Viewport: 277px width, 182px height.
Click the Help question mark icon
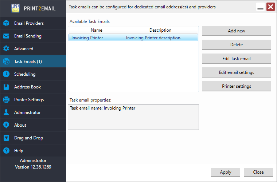6,151
